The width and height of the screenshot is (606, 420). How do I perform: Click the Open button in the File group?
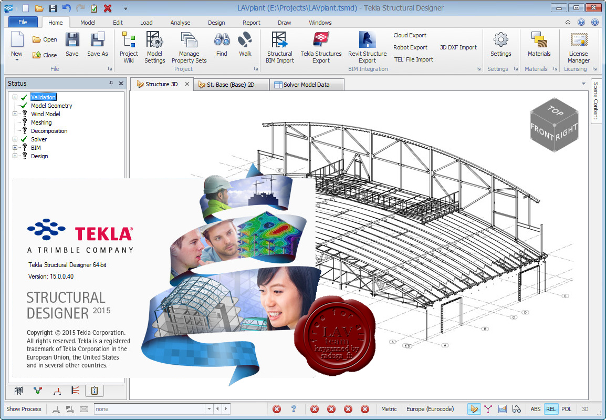45,39
